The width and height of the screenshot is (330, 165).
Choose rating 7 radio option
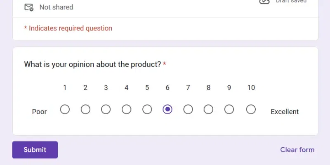coord(188,109)
